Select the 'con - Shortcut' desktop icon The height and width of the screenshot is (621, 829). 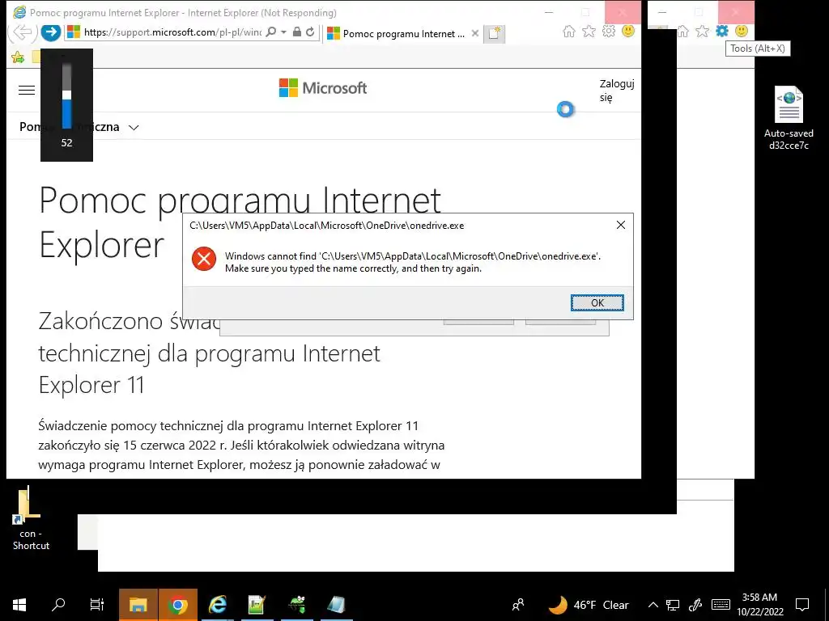point(31,518)
